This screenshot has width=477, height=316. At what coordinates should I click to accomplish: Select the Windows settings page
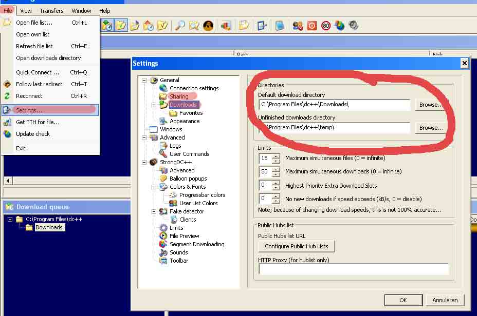click(x=171, y=129)
